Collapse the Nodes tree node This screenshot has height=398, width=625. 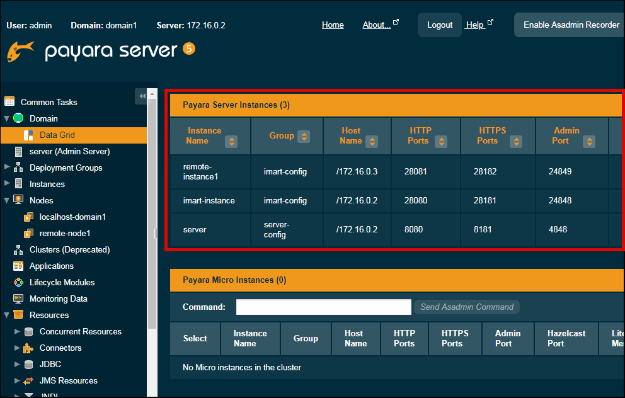click(7, 200)
